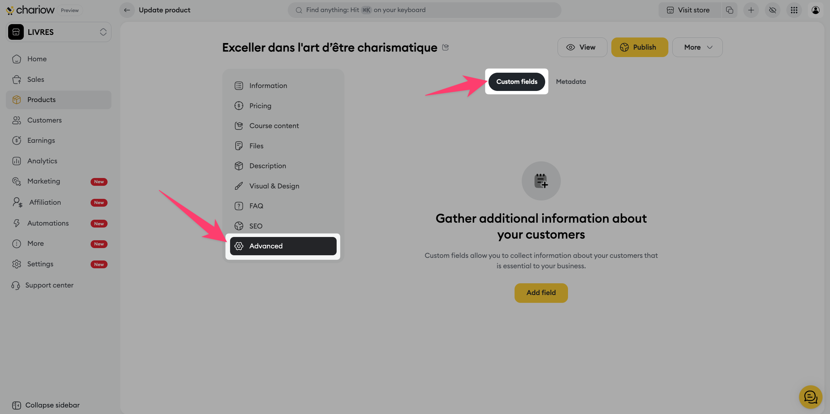Open the chat support bubble
The height and width of the screenshot is (414, 830).
point(810,397)
